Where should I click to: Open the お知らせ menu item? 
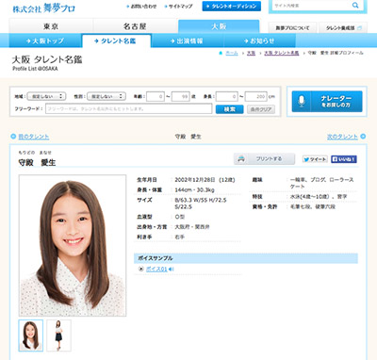click(259, 41)
